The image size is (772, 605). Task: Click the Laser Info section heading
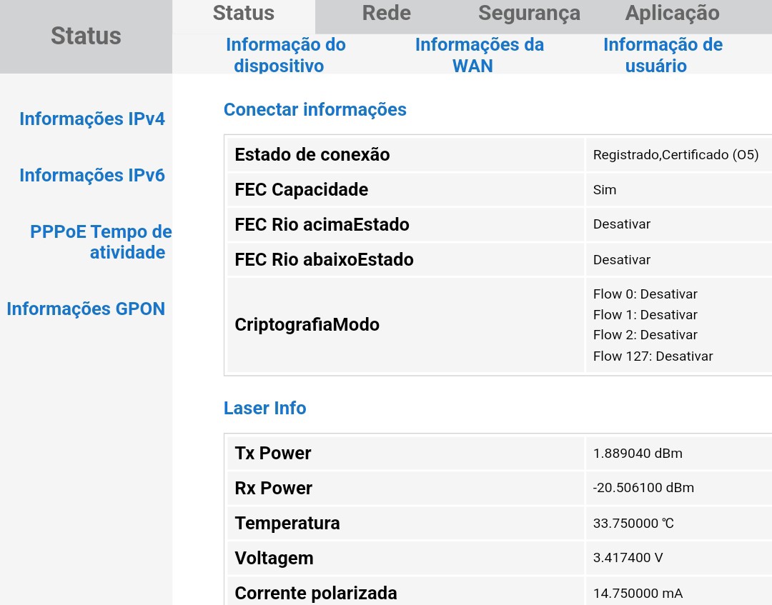coord(264,408)
